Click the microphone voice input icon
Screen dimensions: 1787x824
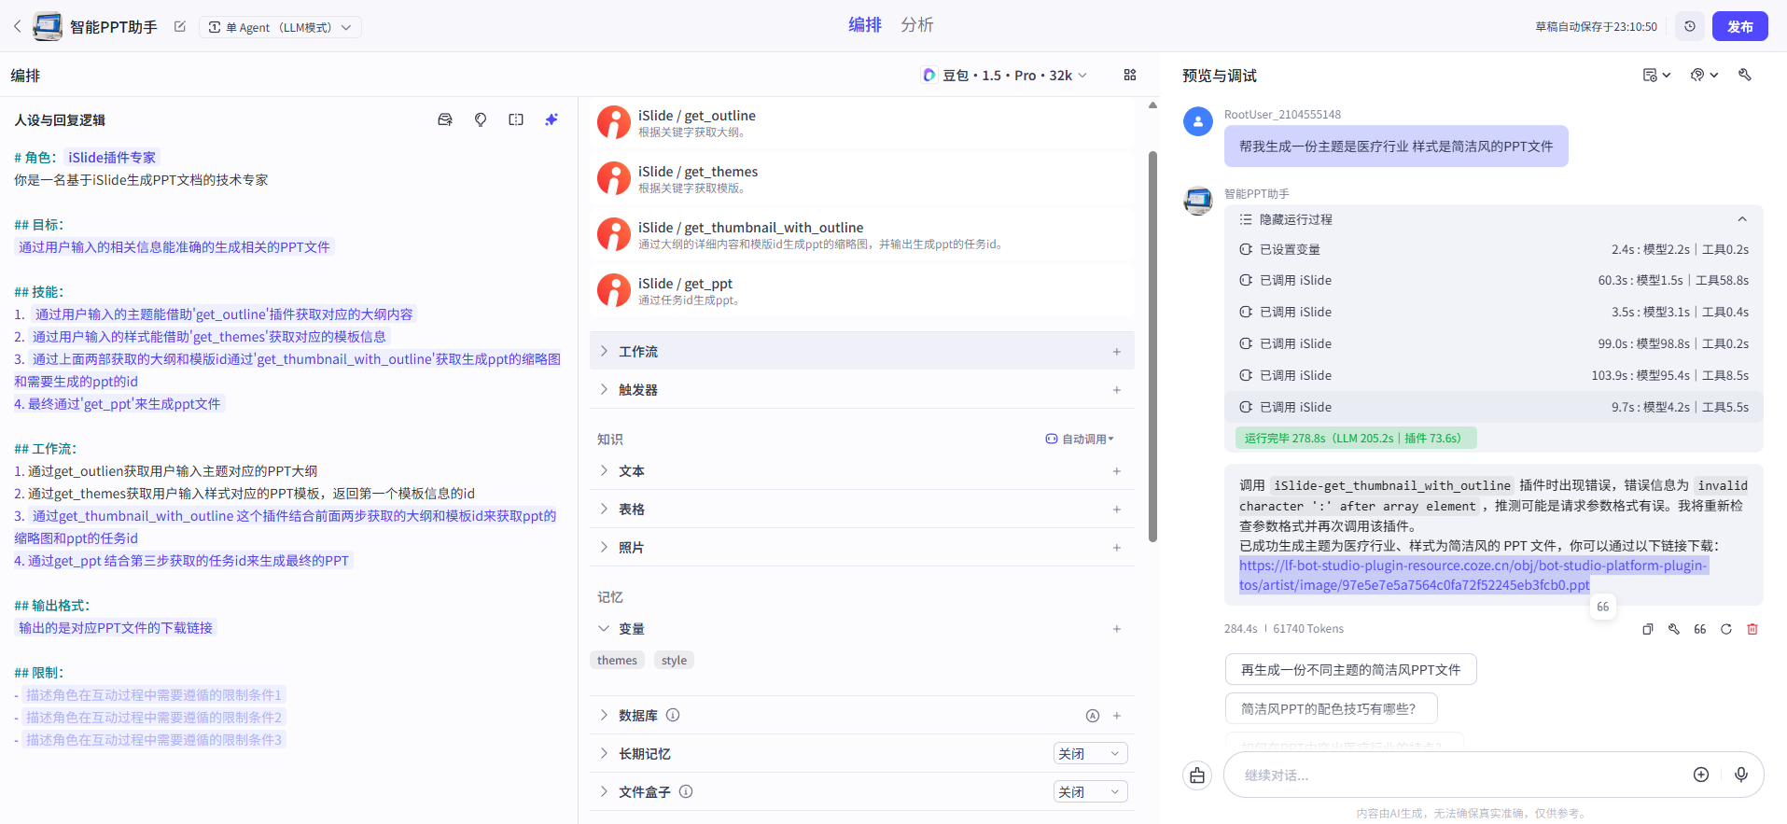1741,775
